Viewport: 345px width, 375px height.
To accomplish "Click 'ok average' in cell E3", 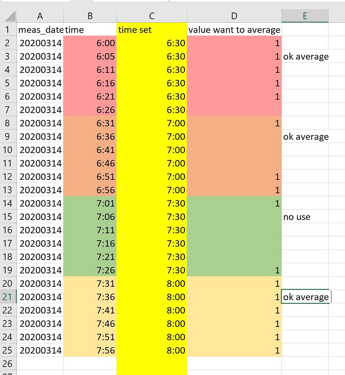I will click(x=305, y=56).
